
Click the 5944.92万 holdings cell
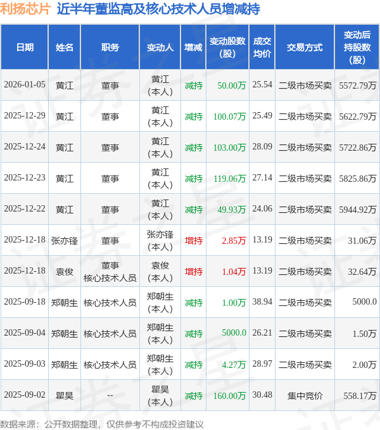[x=358, y=210]
